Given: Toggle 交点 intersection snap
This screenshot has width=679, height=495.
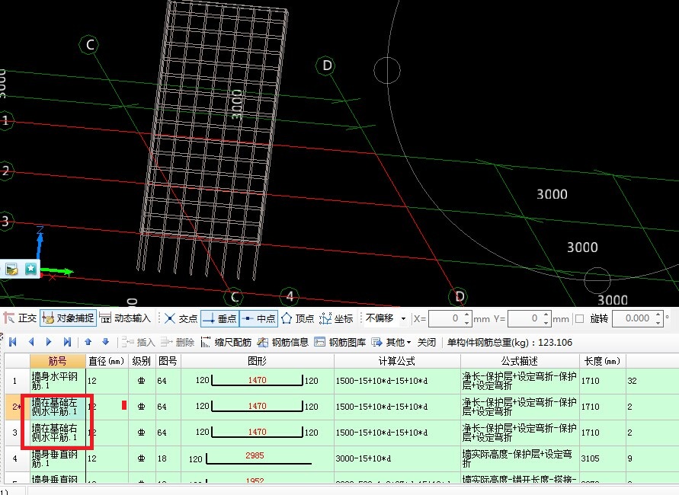Looking at the screenshot, I should coord(181,319).
